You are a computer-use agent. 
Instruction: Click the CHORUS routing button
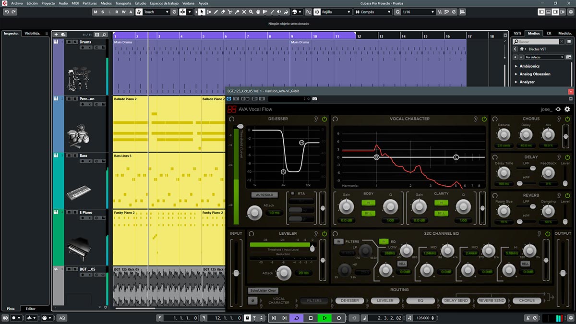tap(527, 300)
